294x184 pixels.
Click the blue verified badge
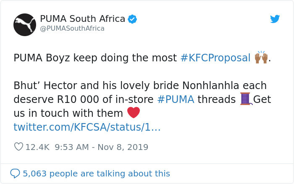(x=133, y=19)
